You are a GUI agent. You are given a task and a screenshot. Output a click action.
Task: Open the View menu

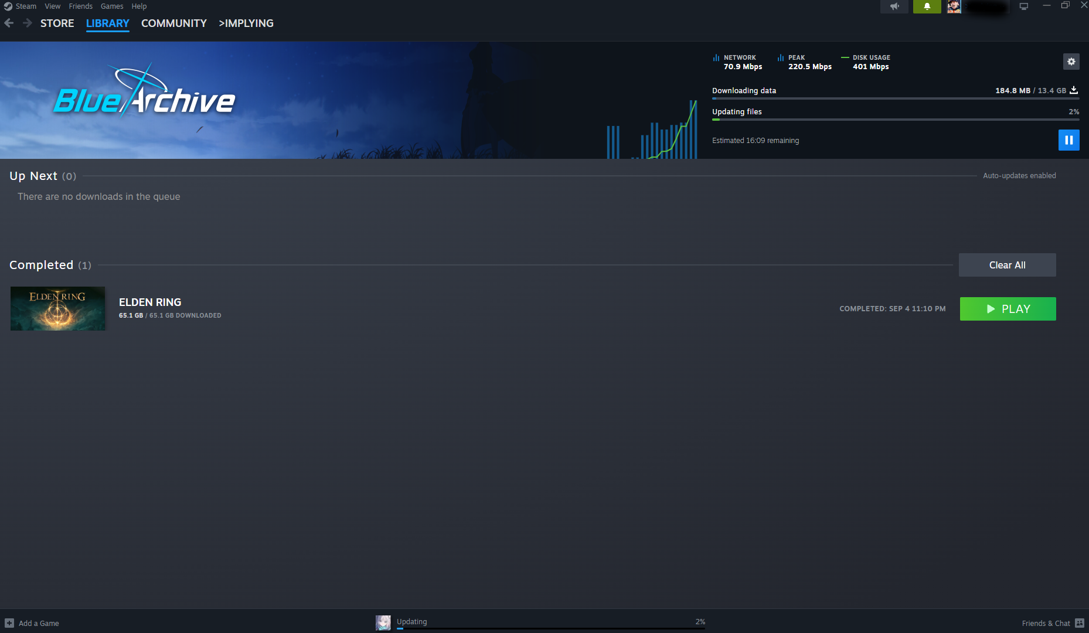tap(53, 6)
